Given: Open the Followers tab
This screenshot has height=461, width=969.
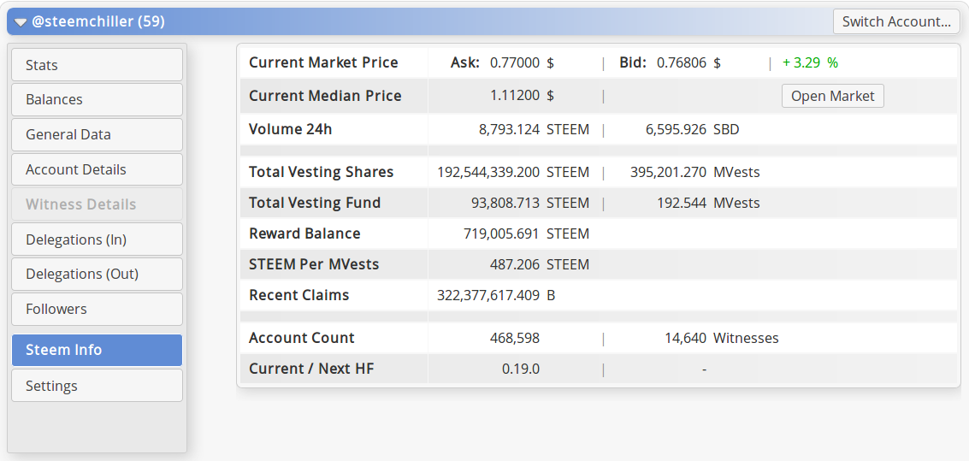Looking at the screenshot, I should (97, 309).
